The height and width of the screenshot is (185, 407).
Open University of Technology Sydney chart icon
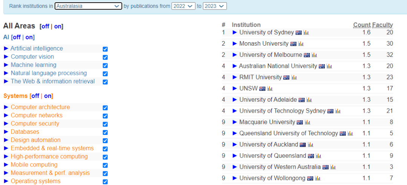pyautogui.click(x=338, y=111)
